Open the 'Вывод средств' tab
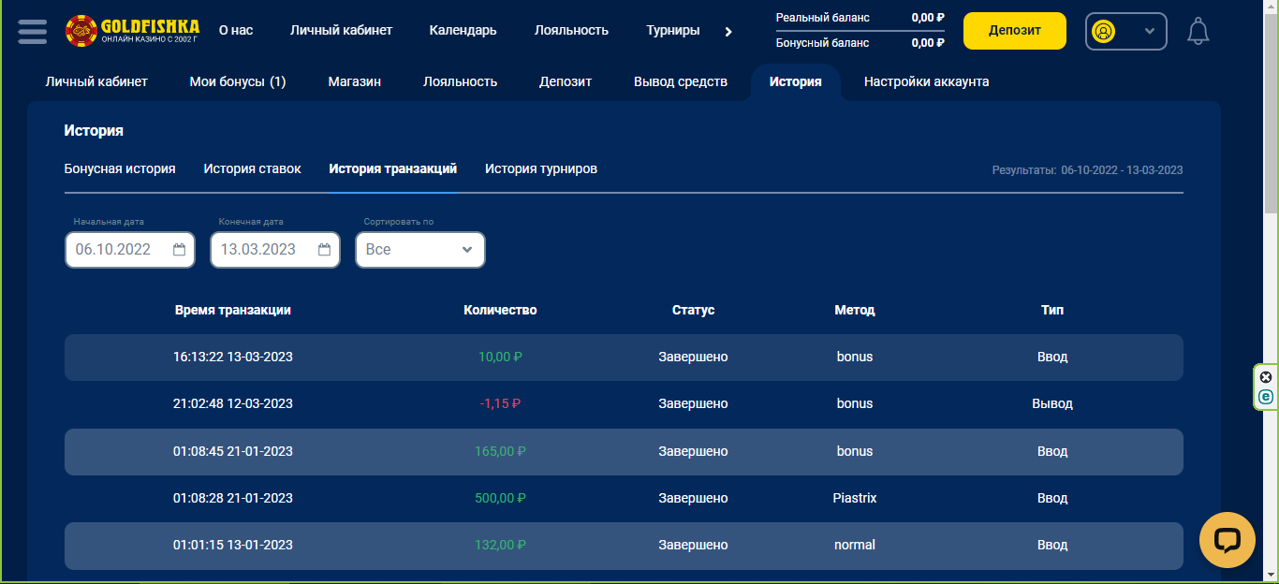This screenshot has width=1279, height=584. [680, 81]
